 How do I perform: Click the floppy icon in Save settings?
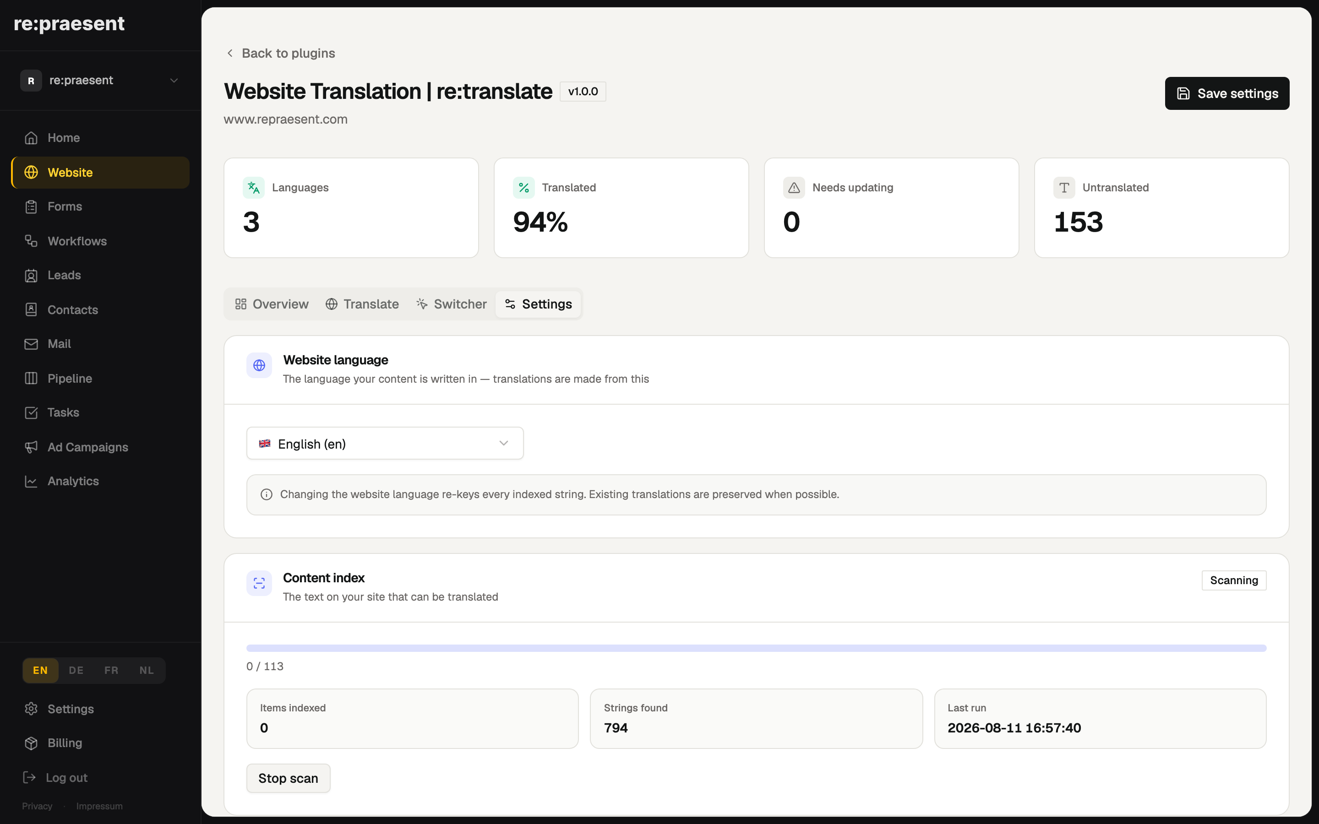[1183, 94]
